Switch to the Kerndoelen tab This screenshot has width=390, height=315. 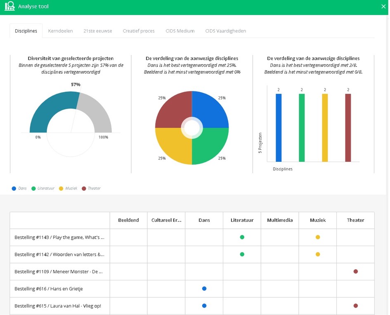60,31
